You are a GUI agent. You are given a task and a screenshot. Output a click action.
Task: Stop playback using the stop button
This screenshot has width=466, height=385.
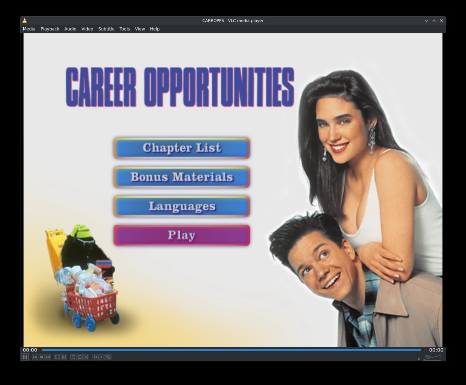click(x=42, y=357)
